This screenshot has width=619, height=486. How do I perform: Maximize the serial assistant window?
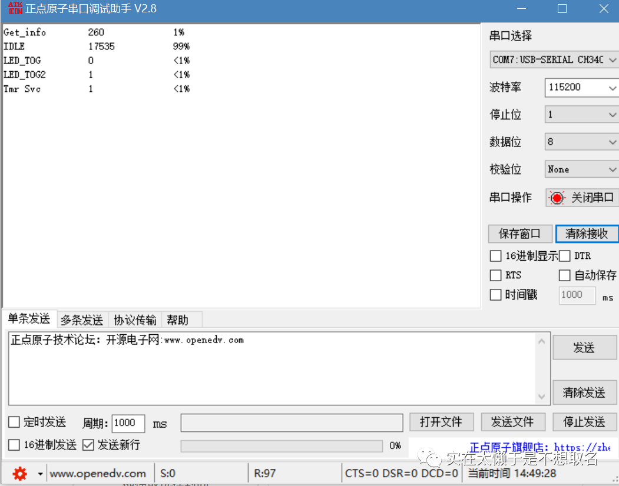[x=562, y=8]
